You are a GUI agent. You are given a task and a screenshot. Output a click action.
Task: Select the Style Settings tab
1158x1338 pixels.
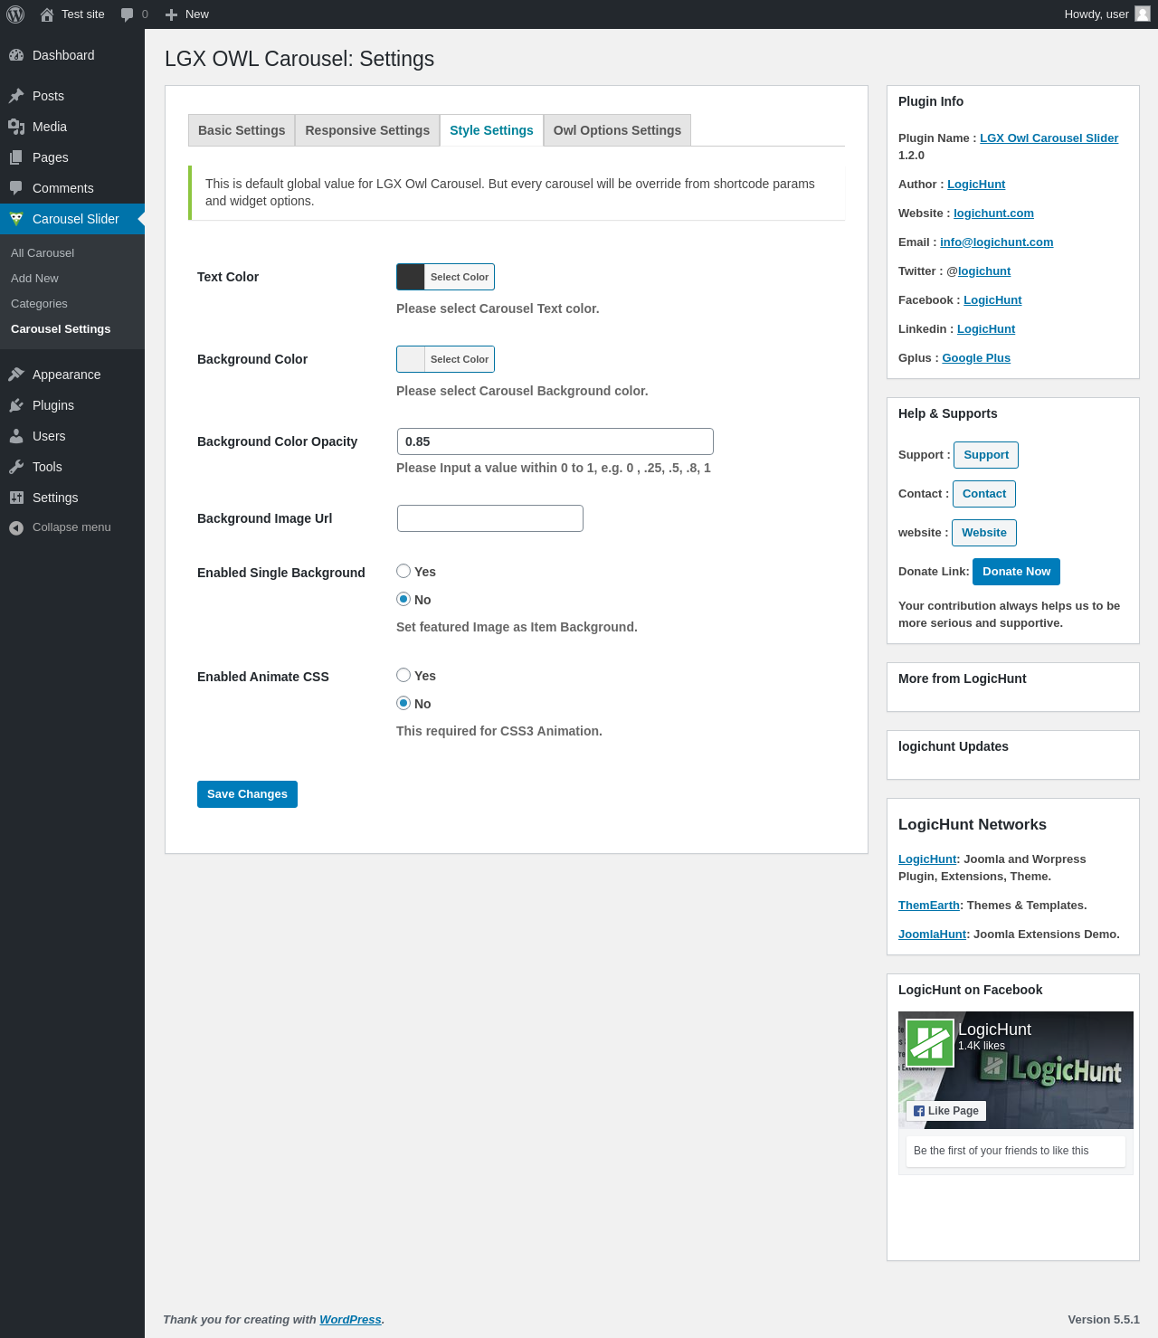(x=491, y=130)
